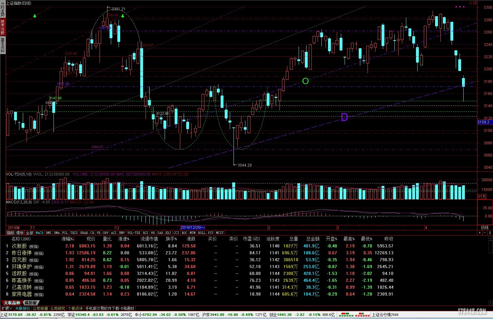Select the 百元股 row
Viewport: 493px width, 319px height.
199,260
